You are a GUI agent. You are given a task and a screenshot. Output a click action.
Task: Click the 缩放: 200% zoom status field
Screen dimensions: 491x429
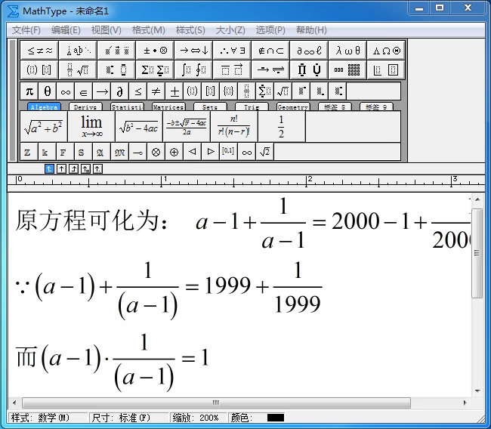[x=198, y=418]
